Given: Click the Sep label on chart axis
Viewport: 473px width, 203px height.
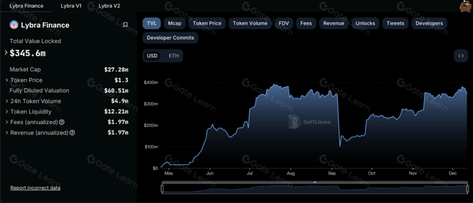Looking at the screenshot, I should click(332, 173).
